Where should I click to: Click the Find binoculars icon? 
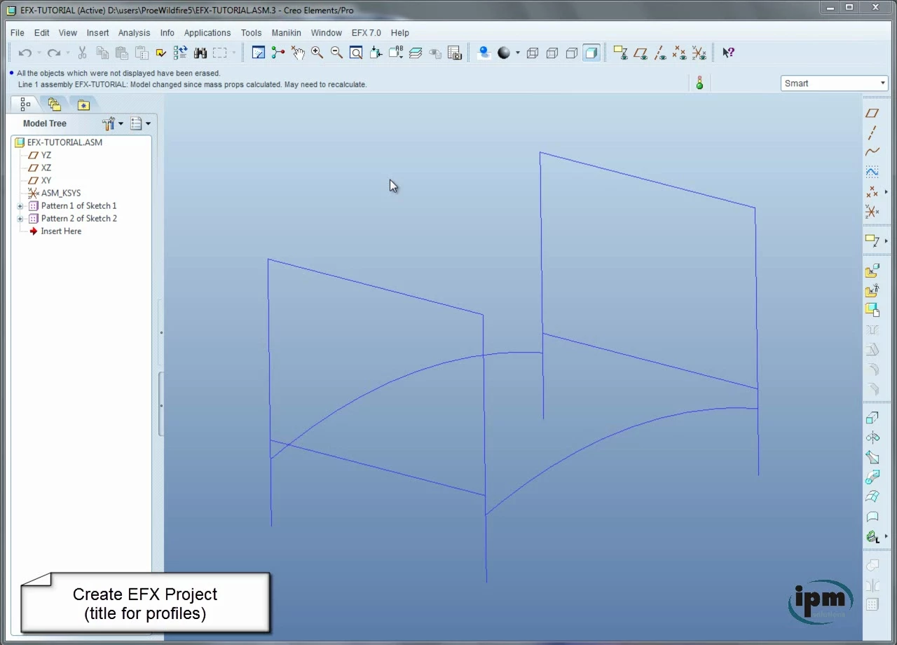[x=200, y=53]
